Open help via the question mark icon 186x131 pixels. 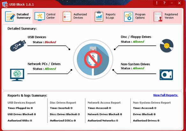[x=164, y=3]
